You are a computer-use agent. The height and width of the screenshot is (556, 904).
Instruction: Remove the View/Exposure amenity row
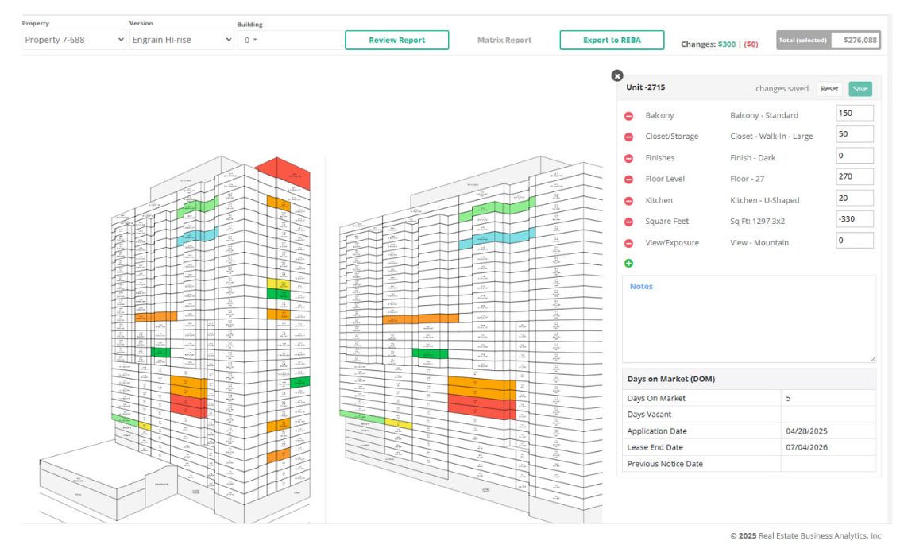pyautogui.click(x=628, y=243)
